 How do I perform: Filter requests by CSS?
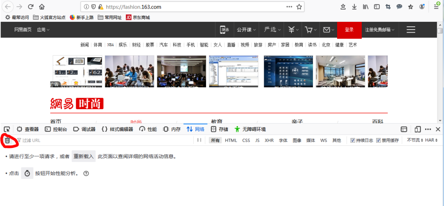(x=246, y=140)
